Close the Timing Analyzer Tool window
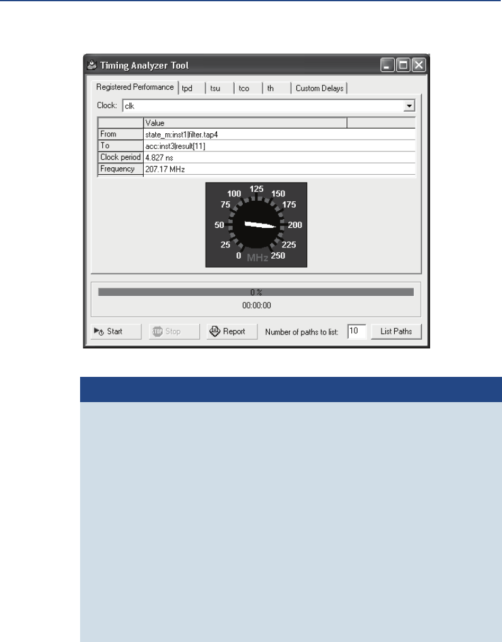This screenshot has width=502, height=642. click(419, 64)
